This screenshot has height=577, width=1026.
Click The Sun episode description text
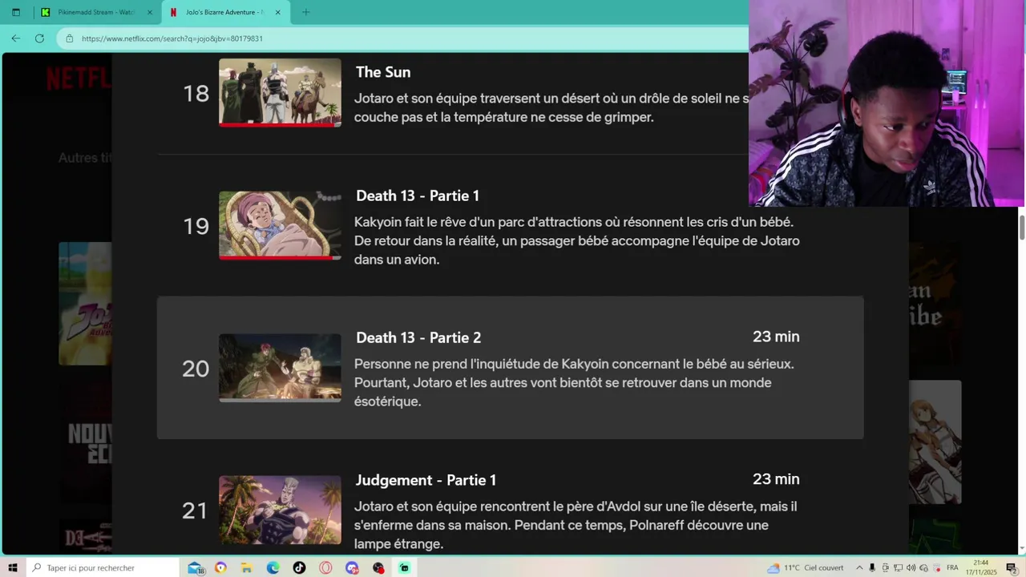[x=551, y=108]
